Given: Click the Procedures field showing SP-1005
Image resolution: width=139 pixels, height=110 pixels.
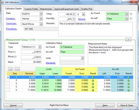Looking at the screenshot, I should click(40, 29).
